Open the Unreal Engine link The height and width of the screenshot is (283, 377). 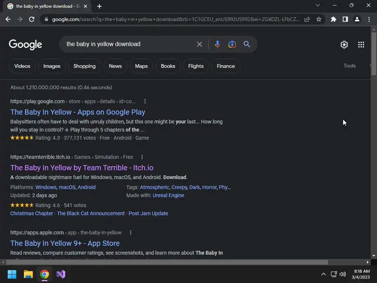click(168, 195)
